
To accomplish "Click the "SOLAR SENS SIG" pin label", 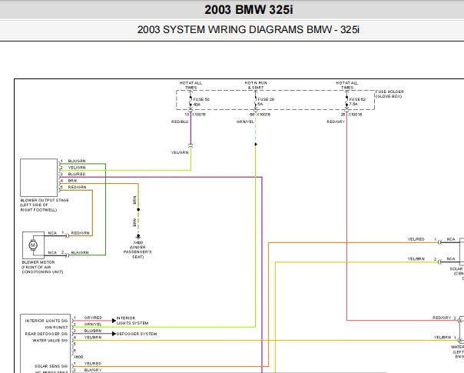I will 51,366.
